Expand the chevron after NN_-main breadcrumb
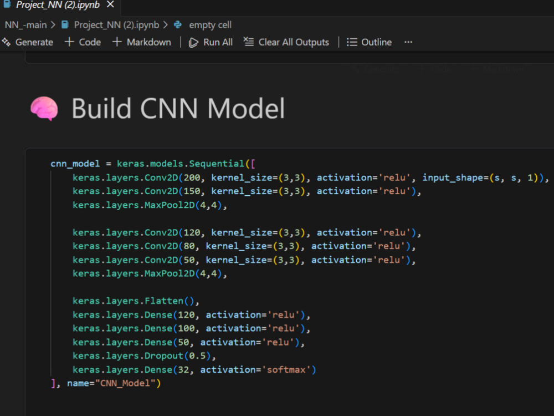The image size is (554, 416). coord(53,25)
